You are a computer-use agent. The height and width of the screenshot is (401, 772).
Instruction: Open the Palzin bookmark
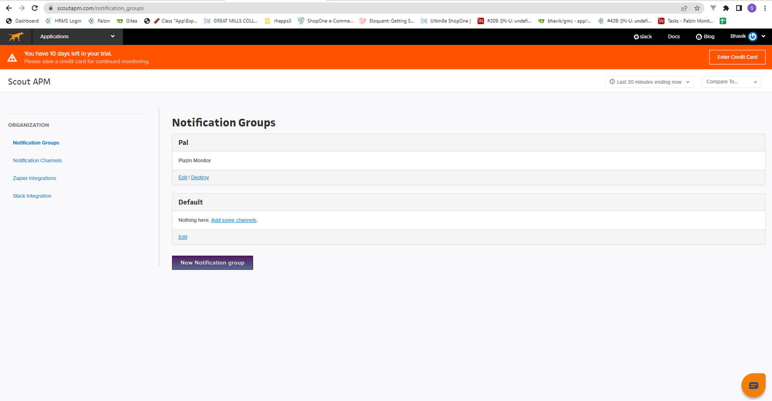99,21
